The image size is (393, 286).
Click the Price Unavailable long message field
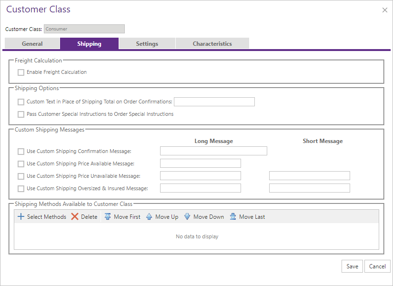201,175
